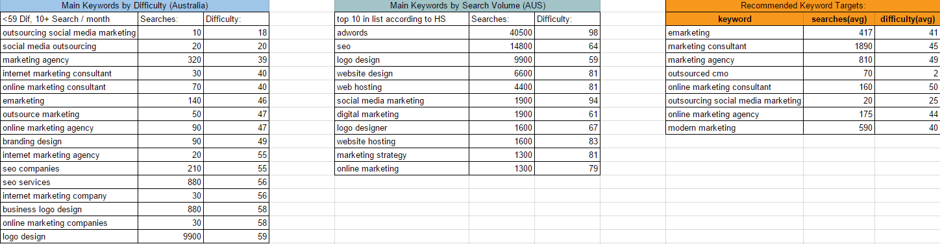940x244 pixels.
Task: Select the 'difficulty(avg)' column header
Action: pyautogui.click(x=908, y=19)
